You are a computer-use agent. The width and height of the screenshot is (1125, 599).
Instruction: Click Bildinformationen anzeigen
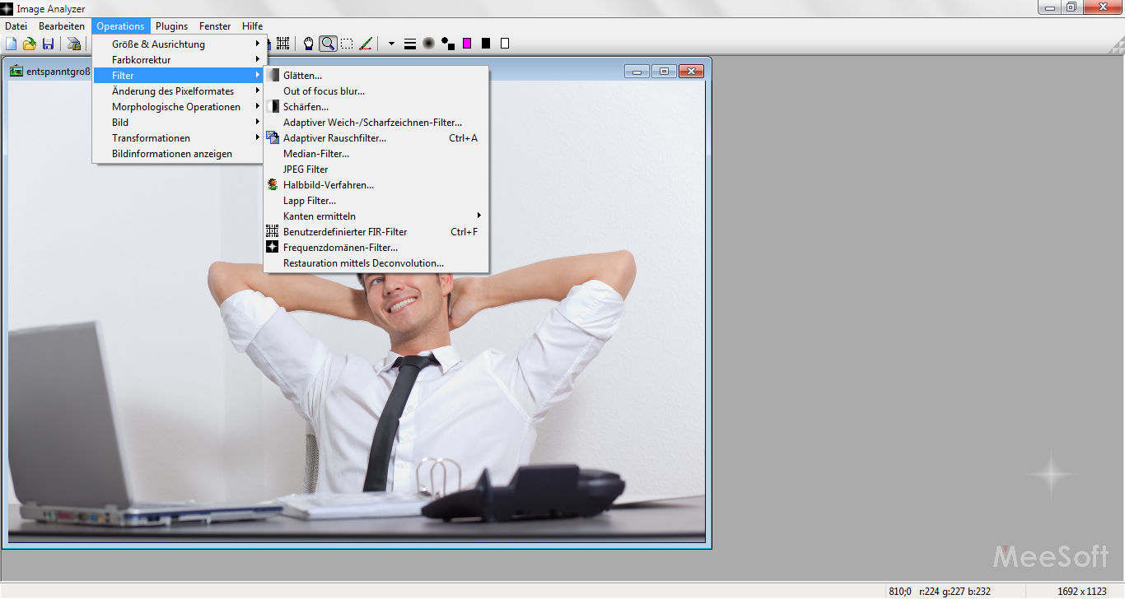pyautogui.click(x=172, y=154)
